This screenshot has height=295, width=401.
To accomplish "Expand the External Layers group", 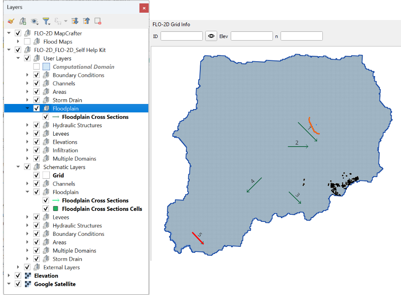I will (x=18, y=268).
